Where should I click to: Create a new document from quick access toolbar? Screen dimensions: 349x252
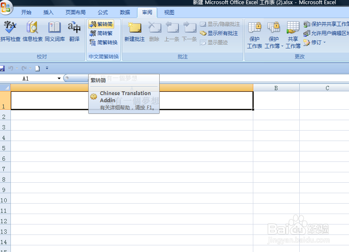(37, 68)
